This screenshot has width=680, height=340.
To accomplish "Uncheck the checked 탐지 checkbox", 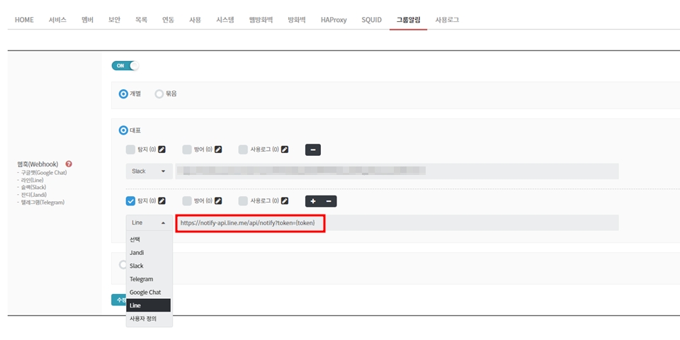I will (130, 201).
